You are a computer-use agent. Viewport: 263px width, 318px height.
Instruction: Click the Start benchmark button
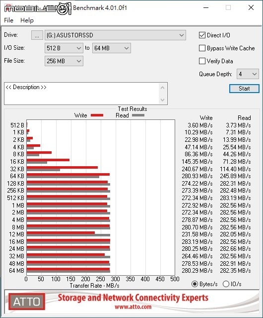[x=244, y=89]
